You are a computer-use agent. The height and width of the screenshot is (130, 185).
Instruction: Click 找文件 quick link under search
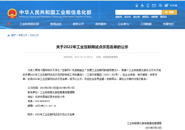point(127,17)
